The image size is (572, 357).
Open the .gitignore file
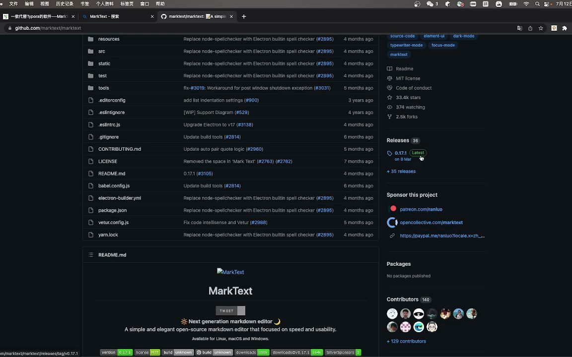point(108,137)
